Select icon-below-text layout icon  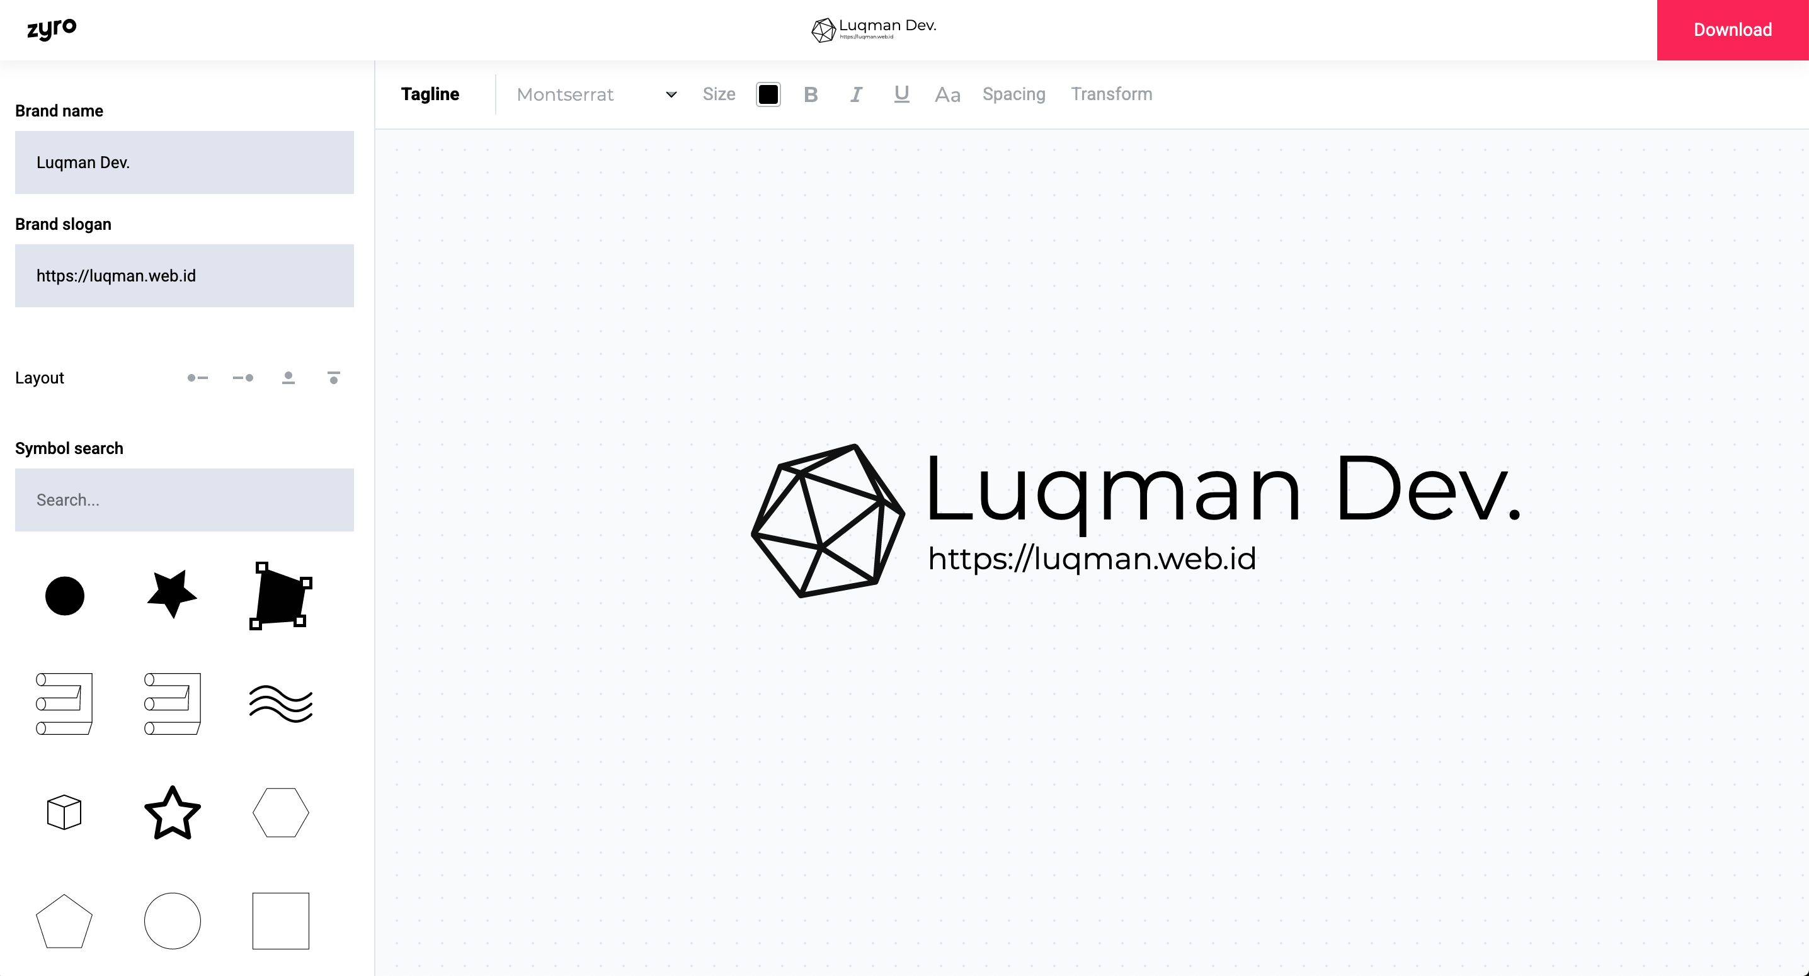(334, 377)
